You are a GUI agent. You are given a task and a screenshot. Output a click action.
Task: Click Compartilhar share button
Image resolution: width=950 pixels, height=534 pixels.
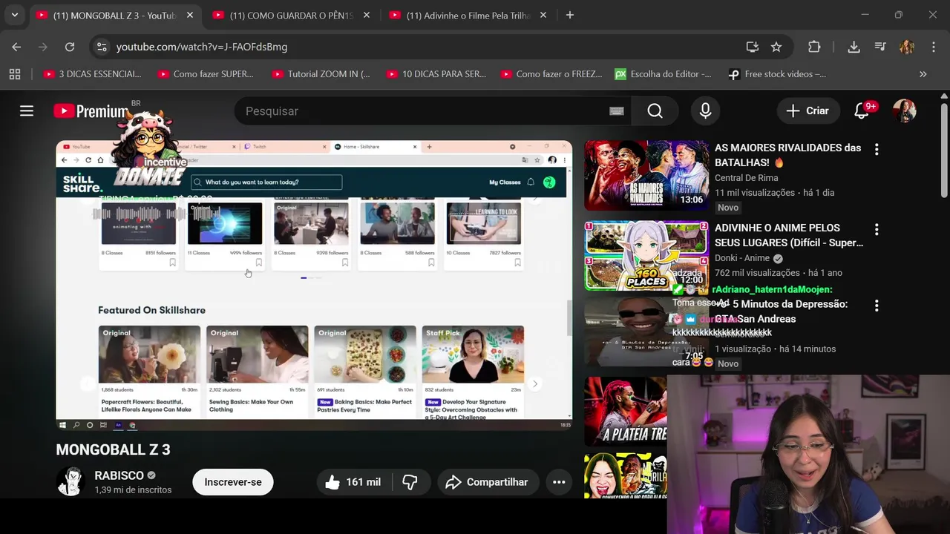[487, 482]
